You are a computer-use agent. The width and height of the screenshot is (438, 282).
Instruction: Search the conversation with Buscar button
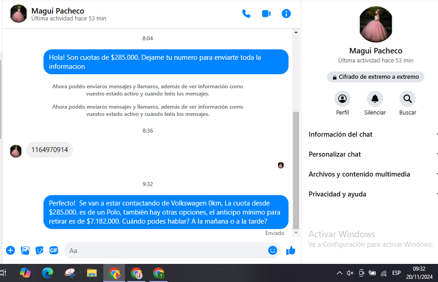tap(408, 99)
